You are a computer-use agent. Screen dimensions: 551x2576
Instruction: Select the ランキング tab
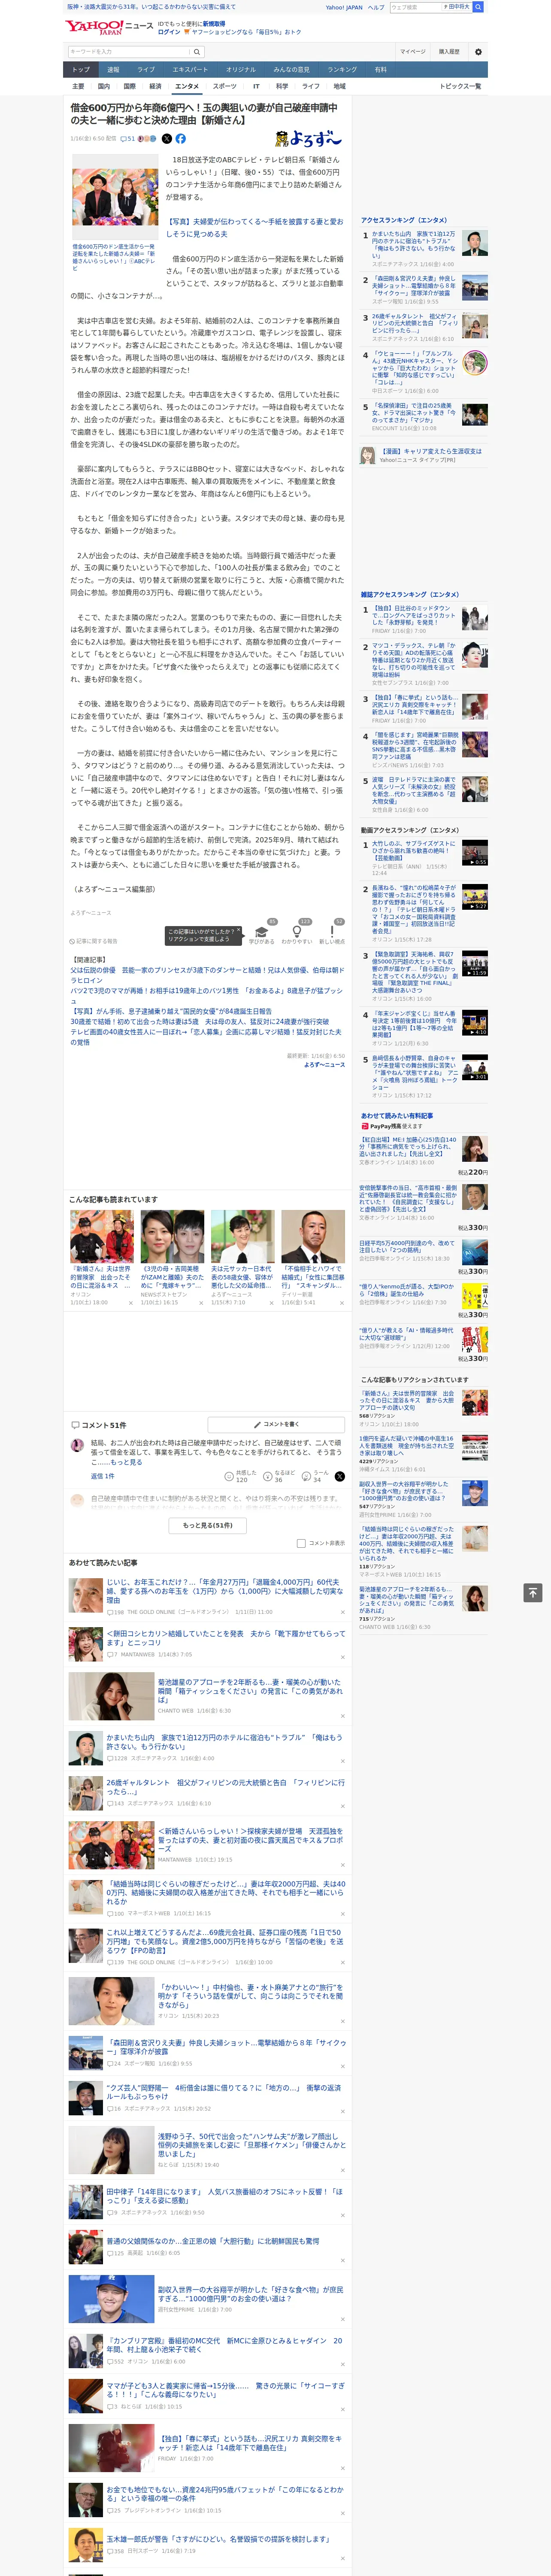pos(342,70)
